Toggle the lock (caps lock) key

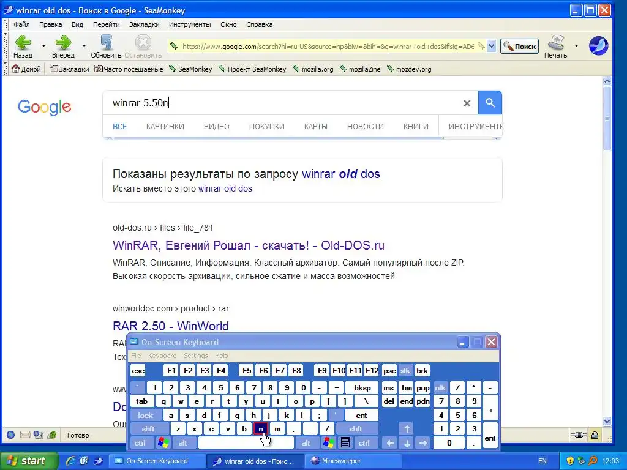pyautogui.click(x=146, y=416)
